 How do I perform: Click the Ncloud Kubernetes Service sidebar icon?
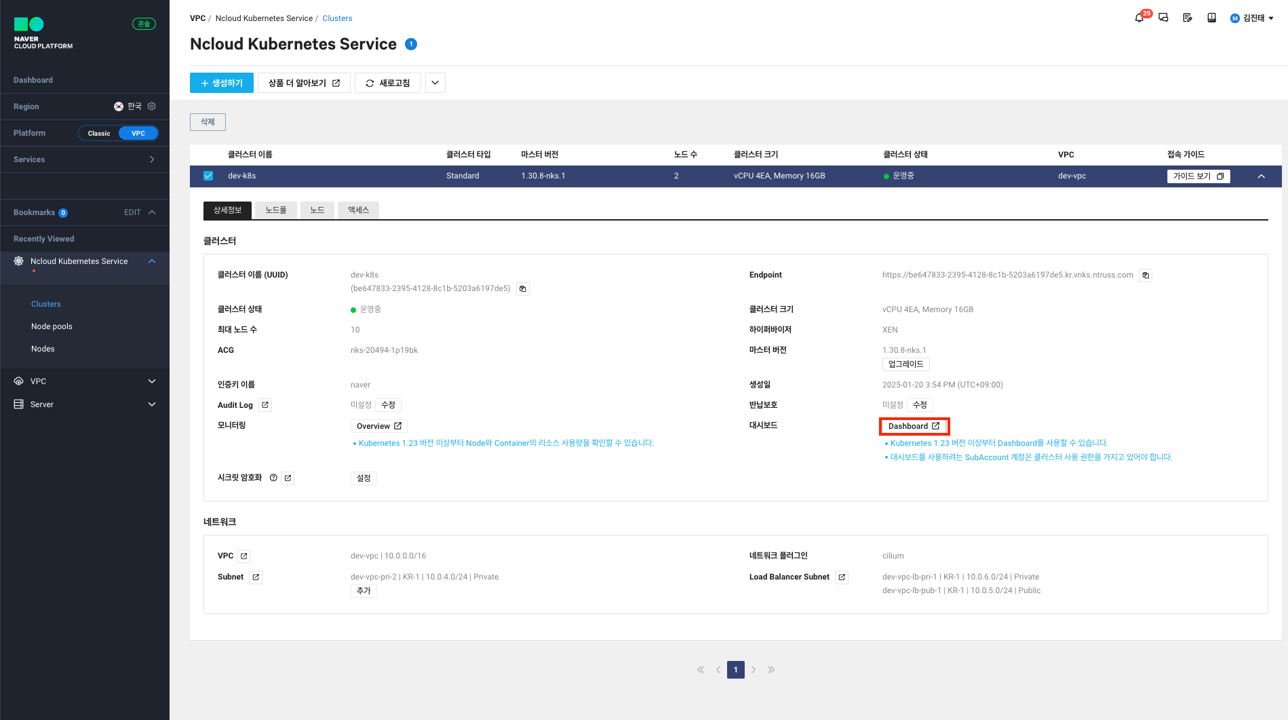tap(19, 261)
